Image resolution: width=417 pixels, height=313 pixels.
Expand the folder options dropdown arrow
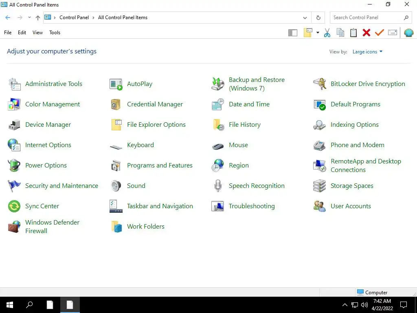[318, 33]
